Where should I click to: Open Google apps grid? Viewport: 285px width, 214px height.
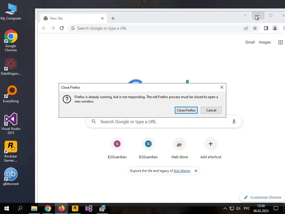(281, 42)
